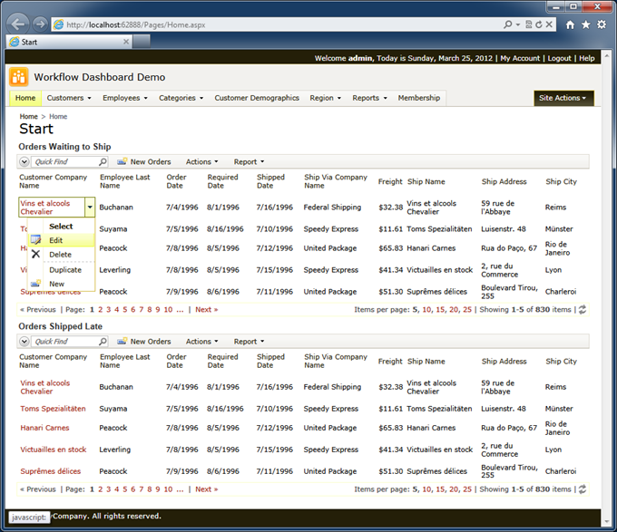This screenshot has height=532, width=617.
Task: Open Hanari Carnes in Orders Shipped Late
Action: [44, 428]
